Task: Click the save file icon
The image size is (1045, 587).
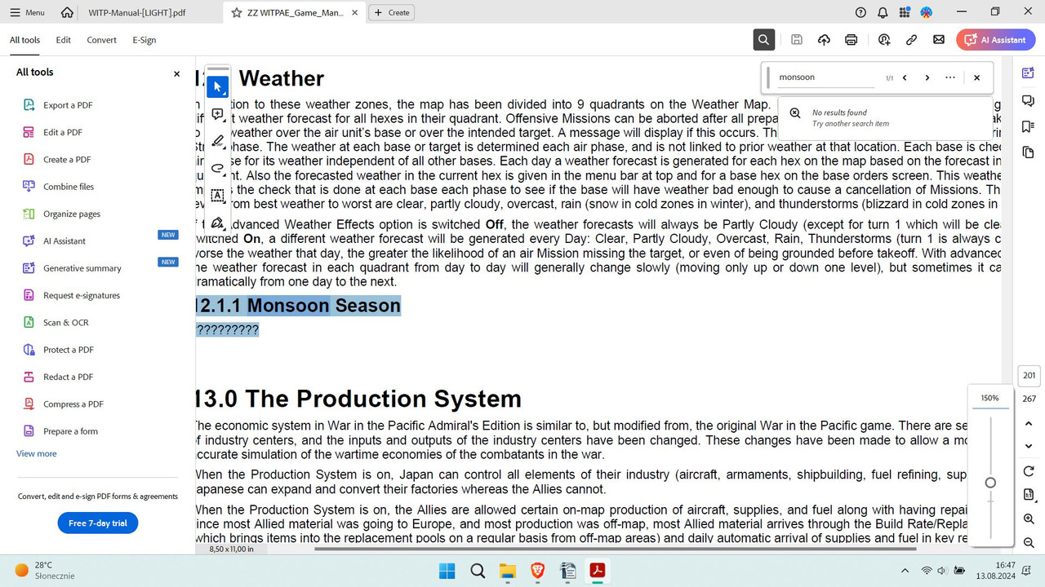Action: pos(797,39)
